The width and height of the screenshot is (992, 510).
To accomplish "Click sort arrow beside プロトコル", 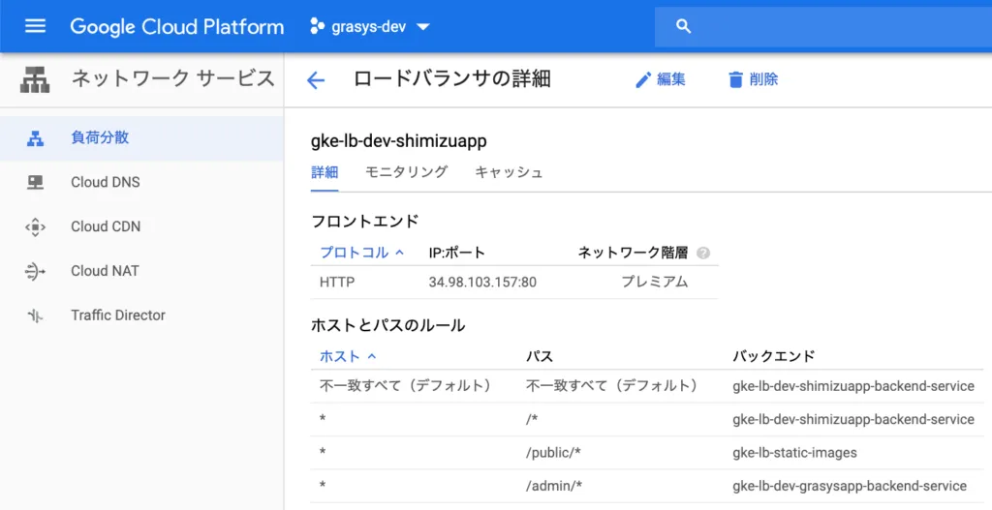I will (400, 253).
